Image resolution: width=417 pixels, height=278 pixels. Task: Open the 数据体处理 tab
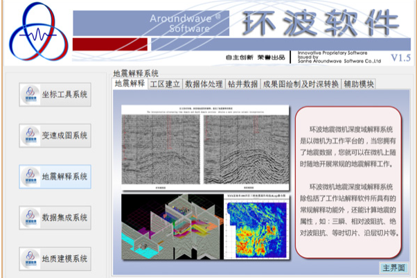[204, 84]
